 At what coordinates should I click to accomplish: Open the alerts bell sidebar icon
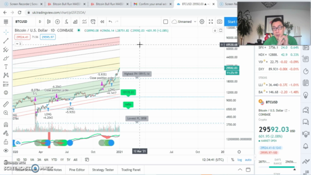306,146
